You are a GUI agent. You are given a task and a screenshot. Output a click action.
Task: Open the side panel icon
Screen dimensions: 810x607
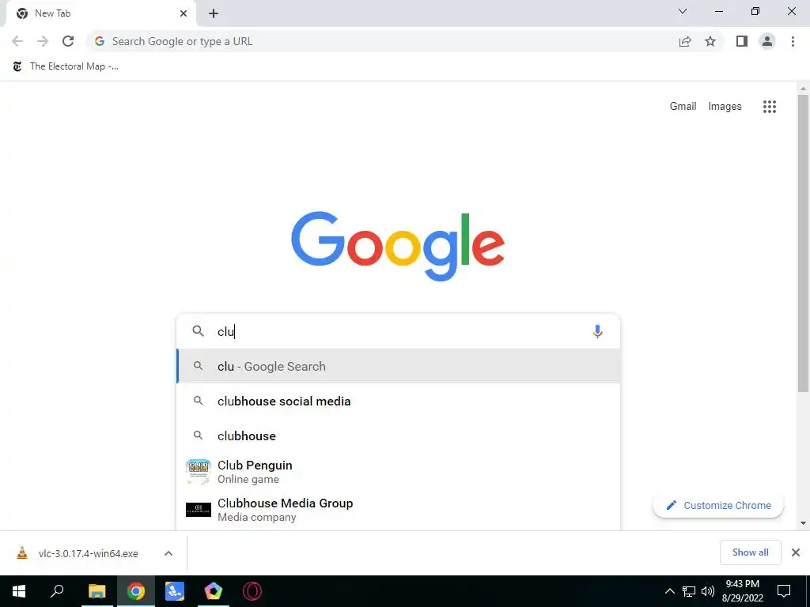[742, 41]
